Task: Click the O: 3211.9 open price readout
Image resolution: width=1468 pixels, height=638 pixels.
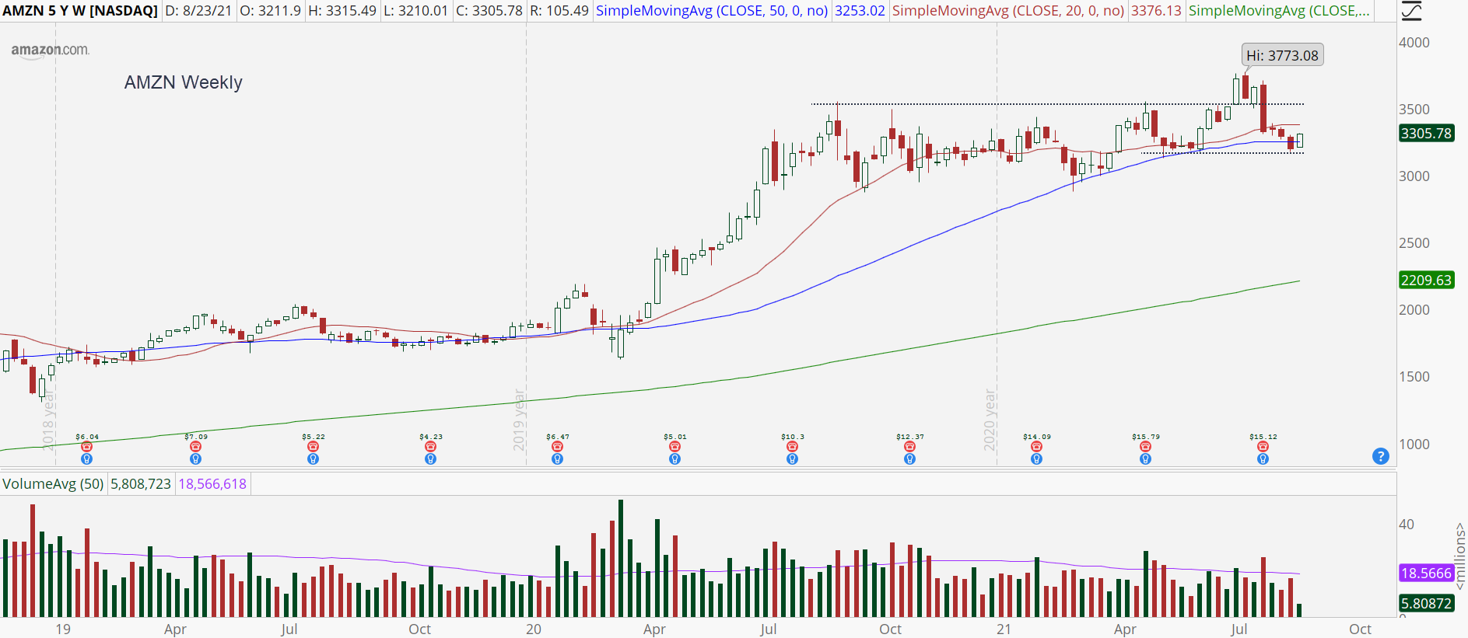Action: [x=270, y=11]
